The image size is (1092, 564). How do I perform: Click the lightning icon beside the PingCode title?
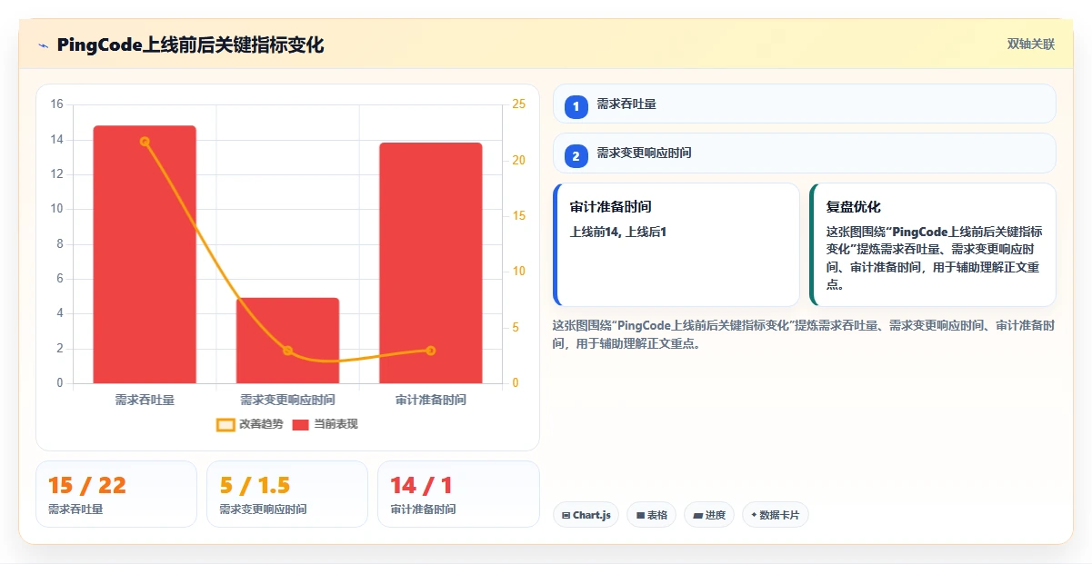click(43, 45)
